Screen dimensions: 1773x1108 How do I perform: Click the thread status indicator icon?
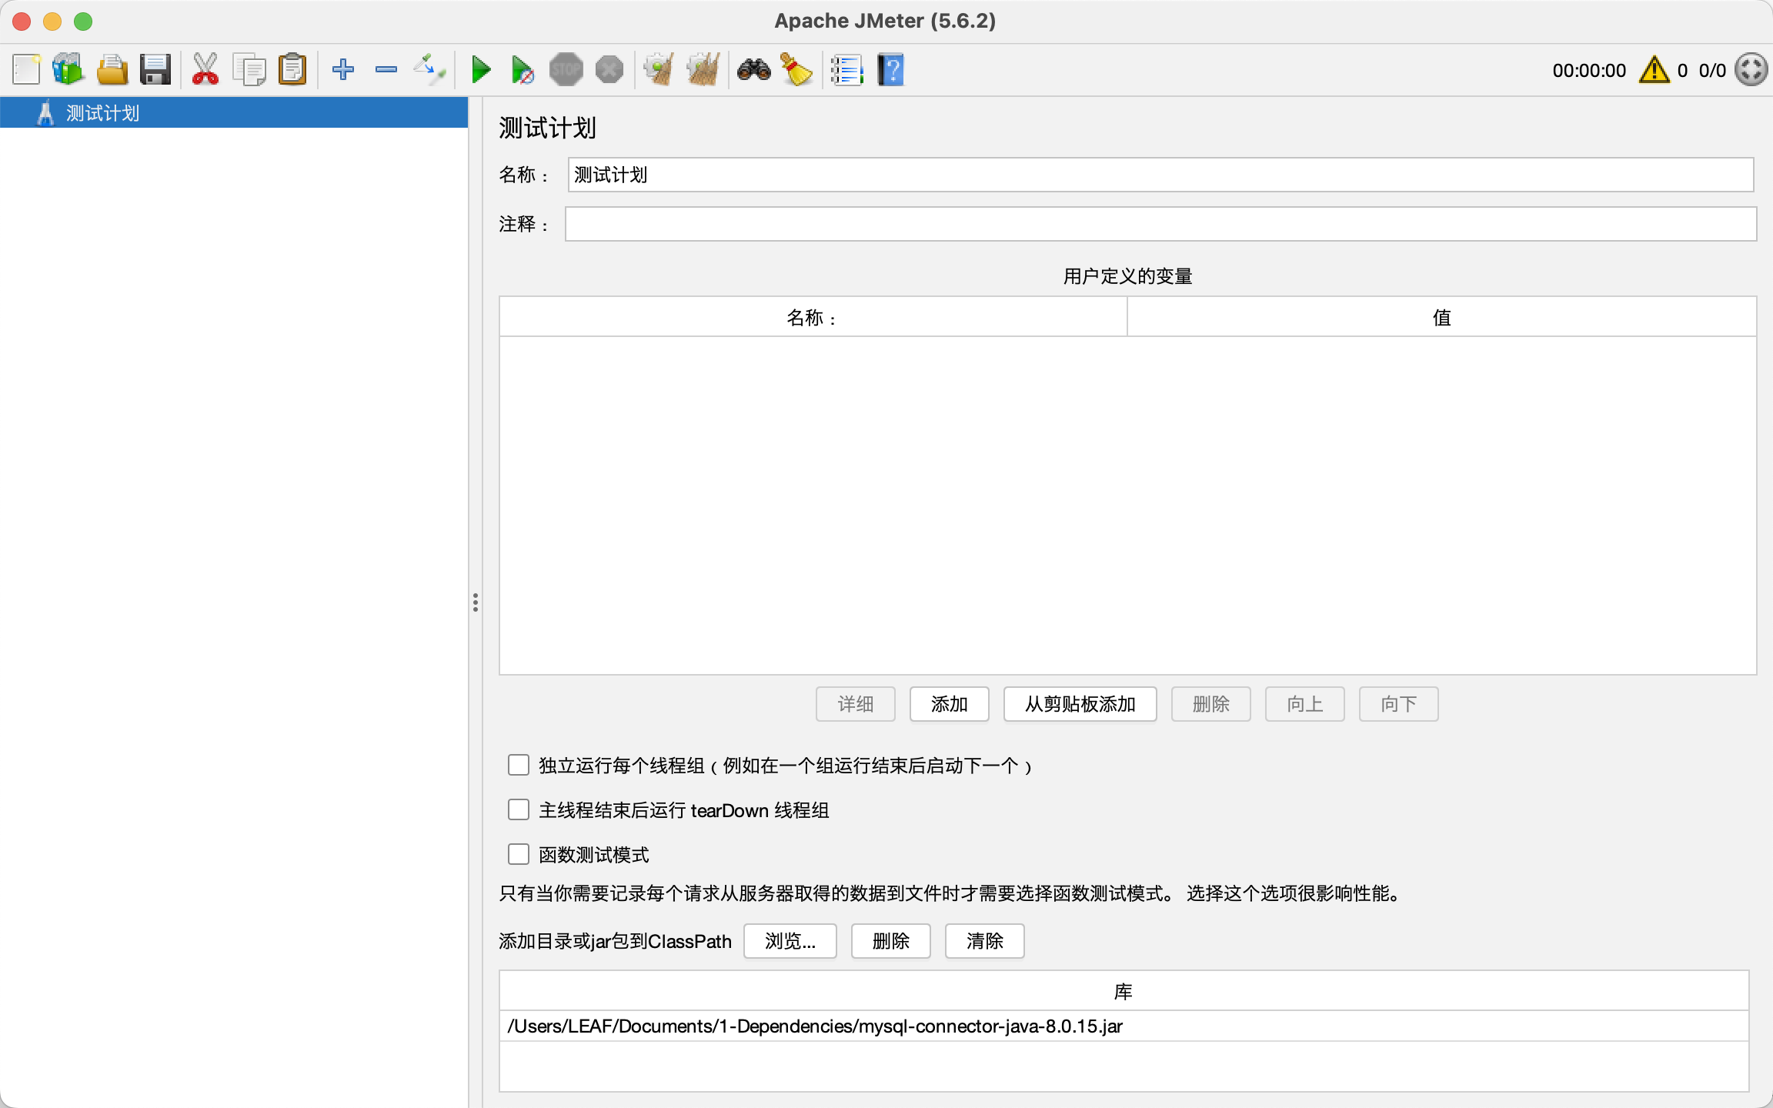point(1751,70)
